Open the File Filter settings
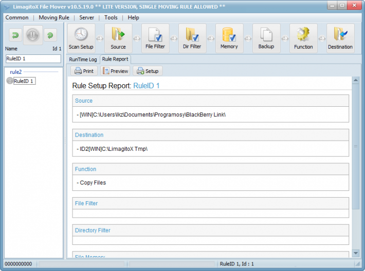The height and width of the screenshot is (271, 365). tap(155, 38)
